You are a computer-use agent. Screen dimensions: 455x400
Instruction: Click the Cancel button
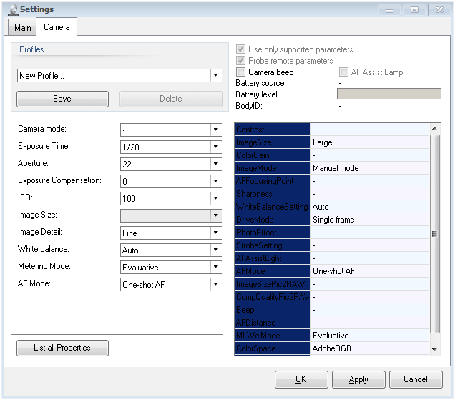click(416, 379)
